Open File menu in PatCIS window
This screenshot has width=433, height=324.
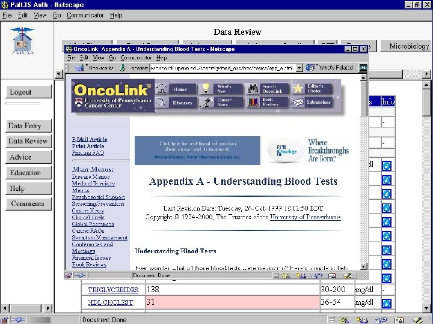[7, 16]
